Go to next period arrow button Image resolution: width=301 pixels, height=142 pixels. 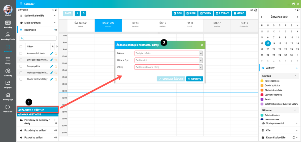click(83, 14)
